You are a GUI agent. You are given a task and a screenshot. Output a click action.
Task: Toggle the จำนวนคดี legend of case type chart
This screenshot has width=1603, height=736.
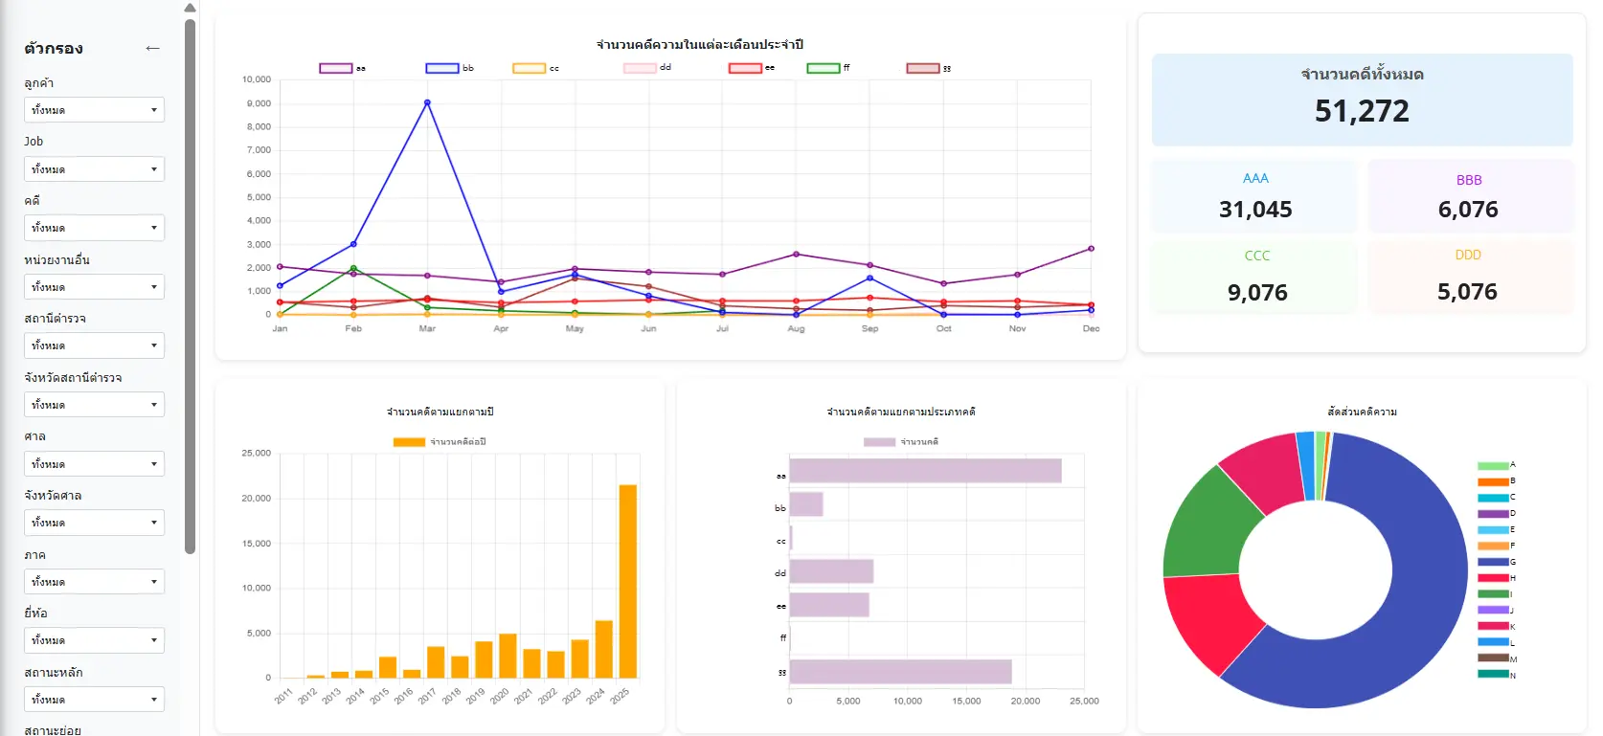point(901,442)
